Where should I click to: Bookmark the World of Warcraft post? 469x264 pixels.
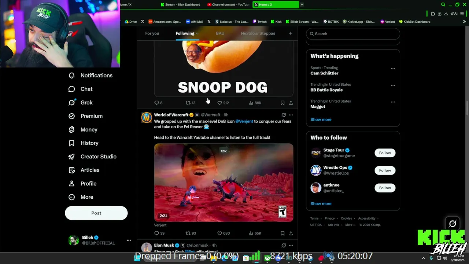[282, 233]
